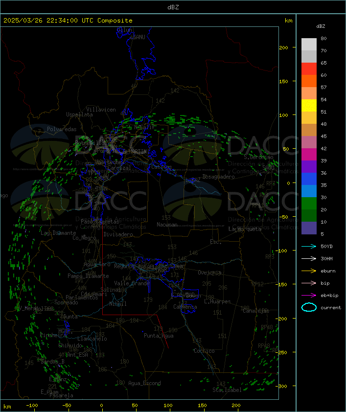Viewport: 346px width, 412px height.
Task: Click the 'current' legend label
Action: (331, 308)
